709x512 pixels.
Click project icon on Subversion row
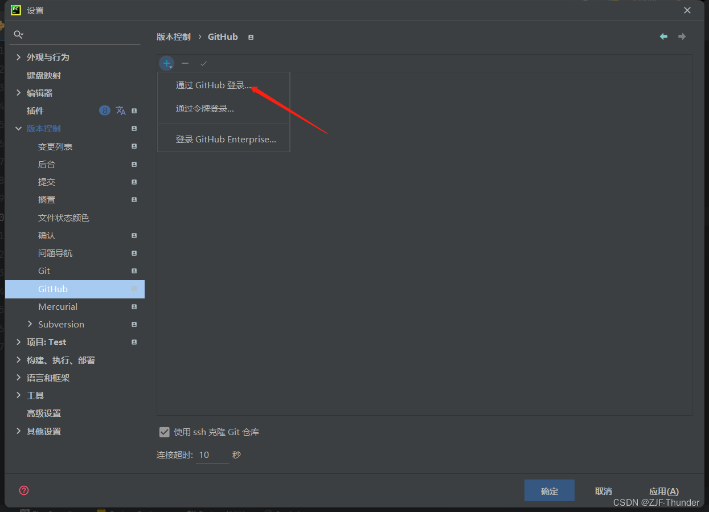tap(134, 324)
